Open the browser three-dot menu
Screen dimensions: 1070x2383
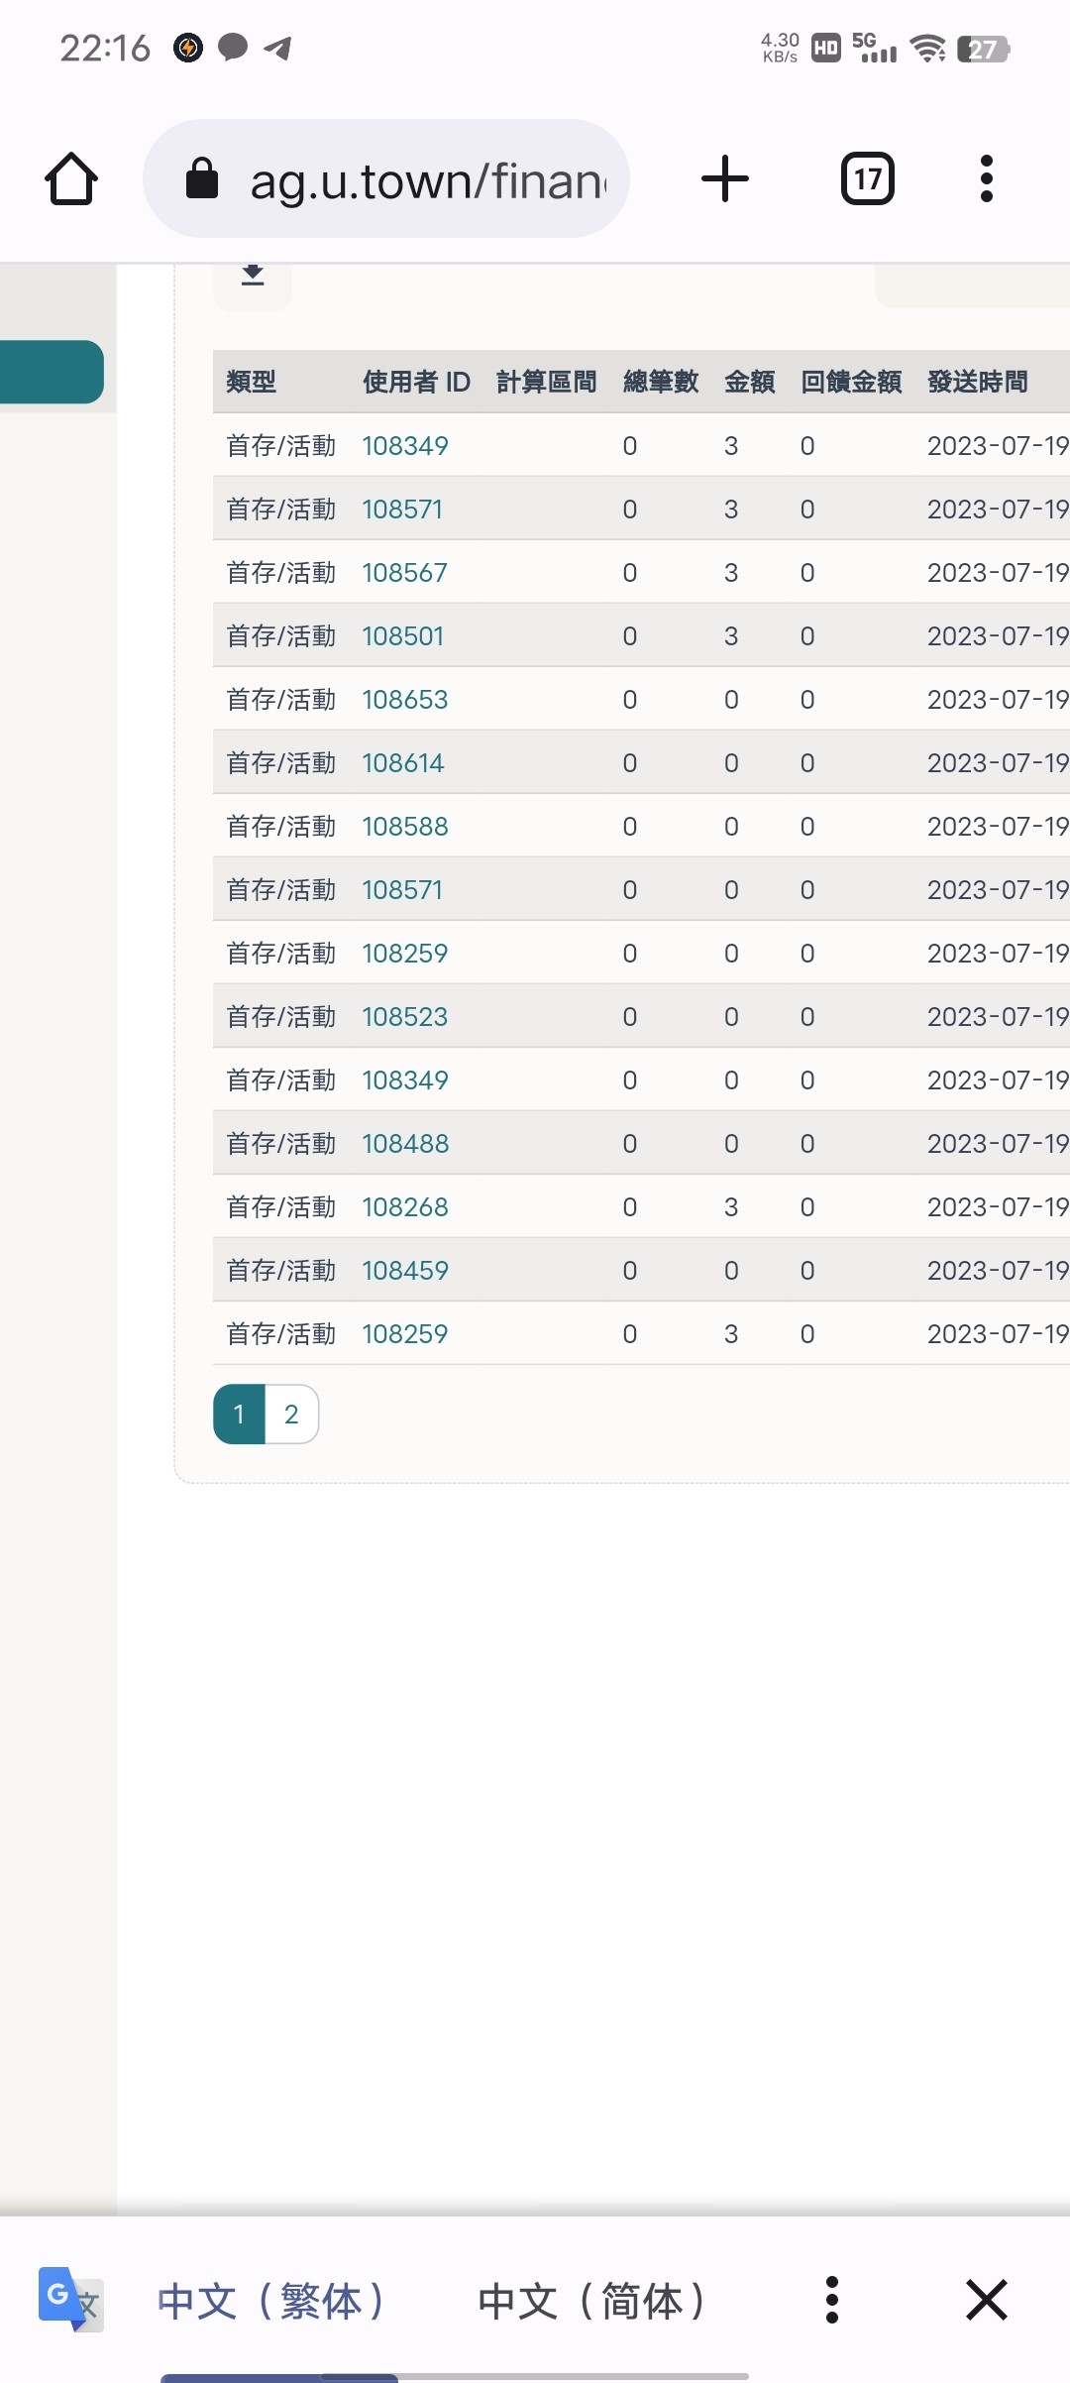click(986, 179)
